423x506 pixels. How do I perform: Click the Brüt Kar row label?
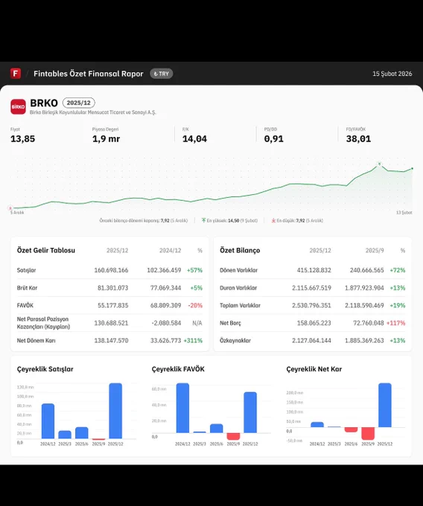pos(27,288)
